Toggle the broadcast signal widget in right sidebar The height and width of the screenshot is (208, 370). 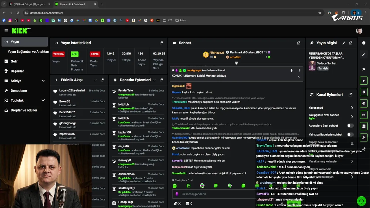coord(364,115)
